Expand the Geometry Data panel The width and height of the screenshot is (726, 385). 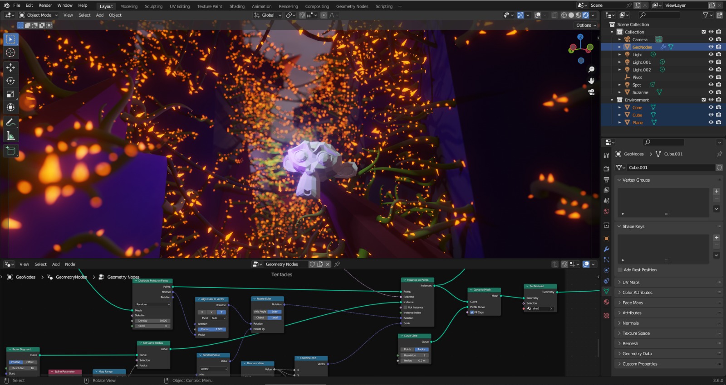(669, 354)
